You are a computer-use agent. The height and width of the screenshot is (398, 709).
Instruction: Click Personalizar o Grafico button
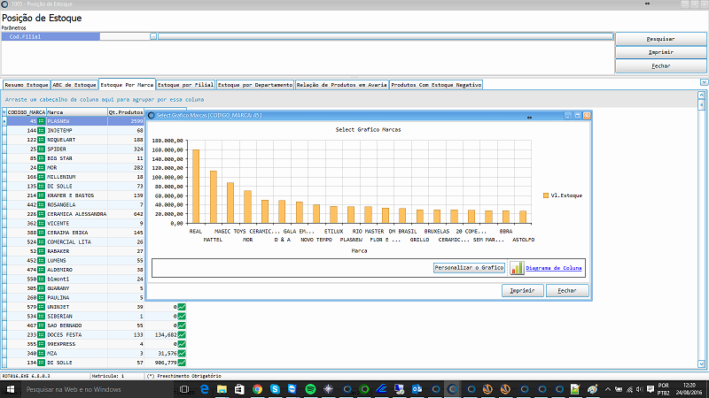[469, 268]
